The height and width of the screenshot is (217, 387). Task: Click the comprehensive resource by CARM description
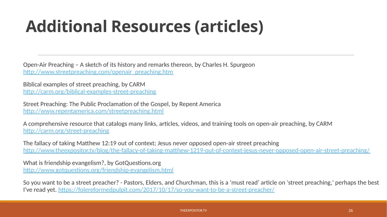point(178,123)
